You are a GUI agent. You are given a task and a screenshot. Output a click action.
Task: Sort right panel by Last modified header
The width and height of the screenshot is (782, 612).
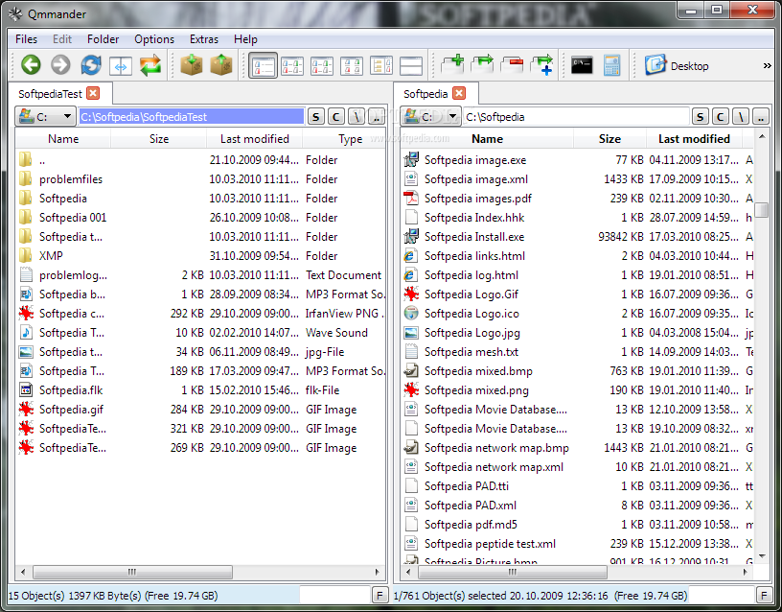(x=694, y=139)
